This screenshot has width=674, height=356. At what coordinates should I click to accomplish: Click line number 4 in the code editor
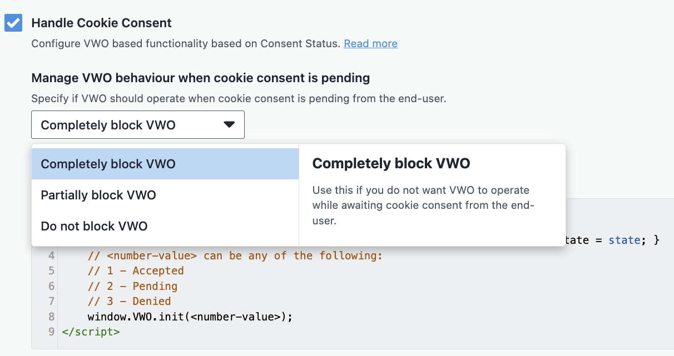[51, 255]
